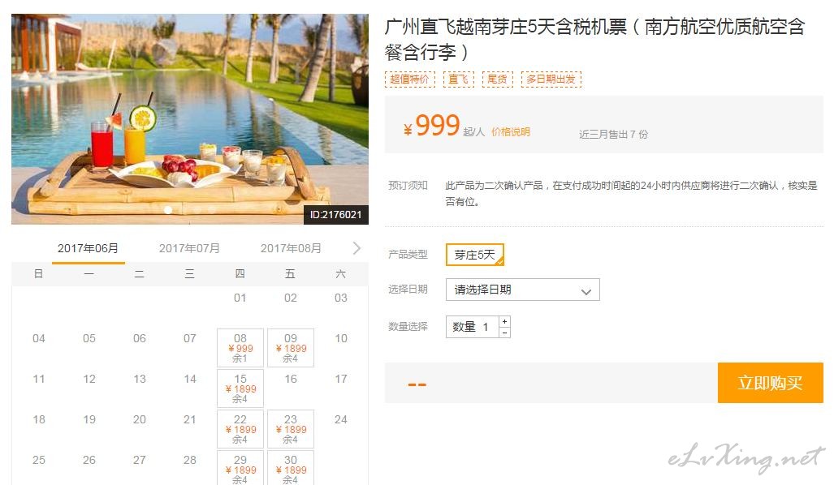Pick June 09 priced at ¥1899
The image size is (834, 485).
291,348
